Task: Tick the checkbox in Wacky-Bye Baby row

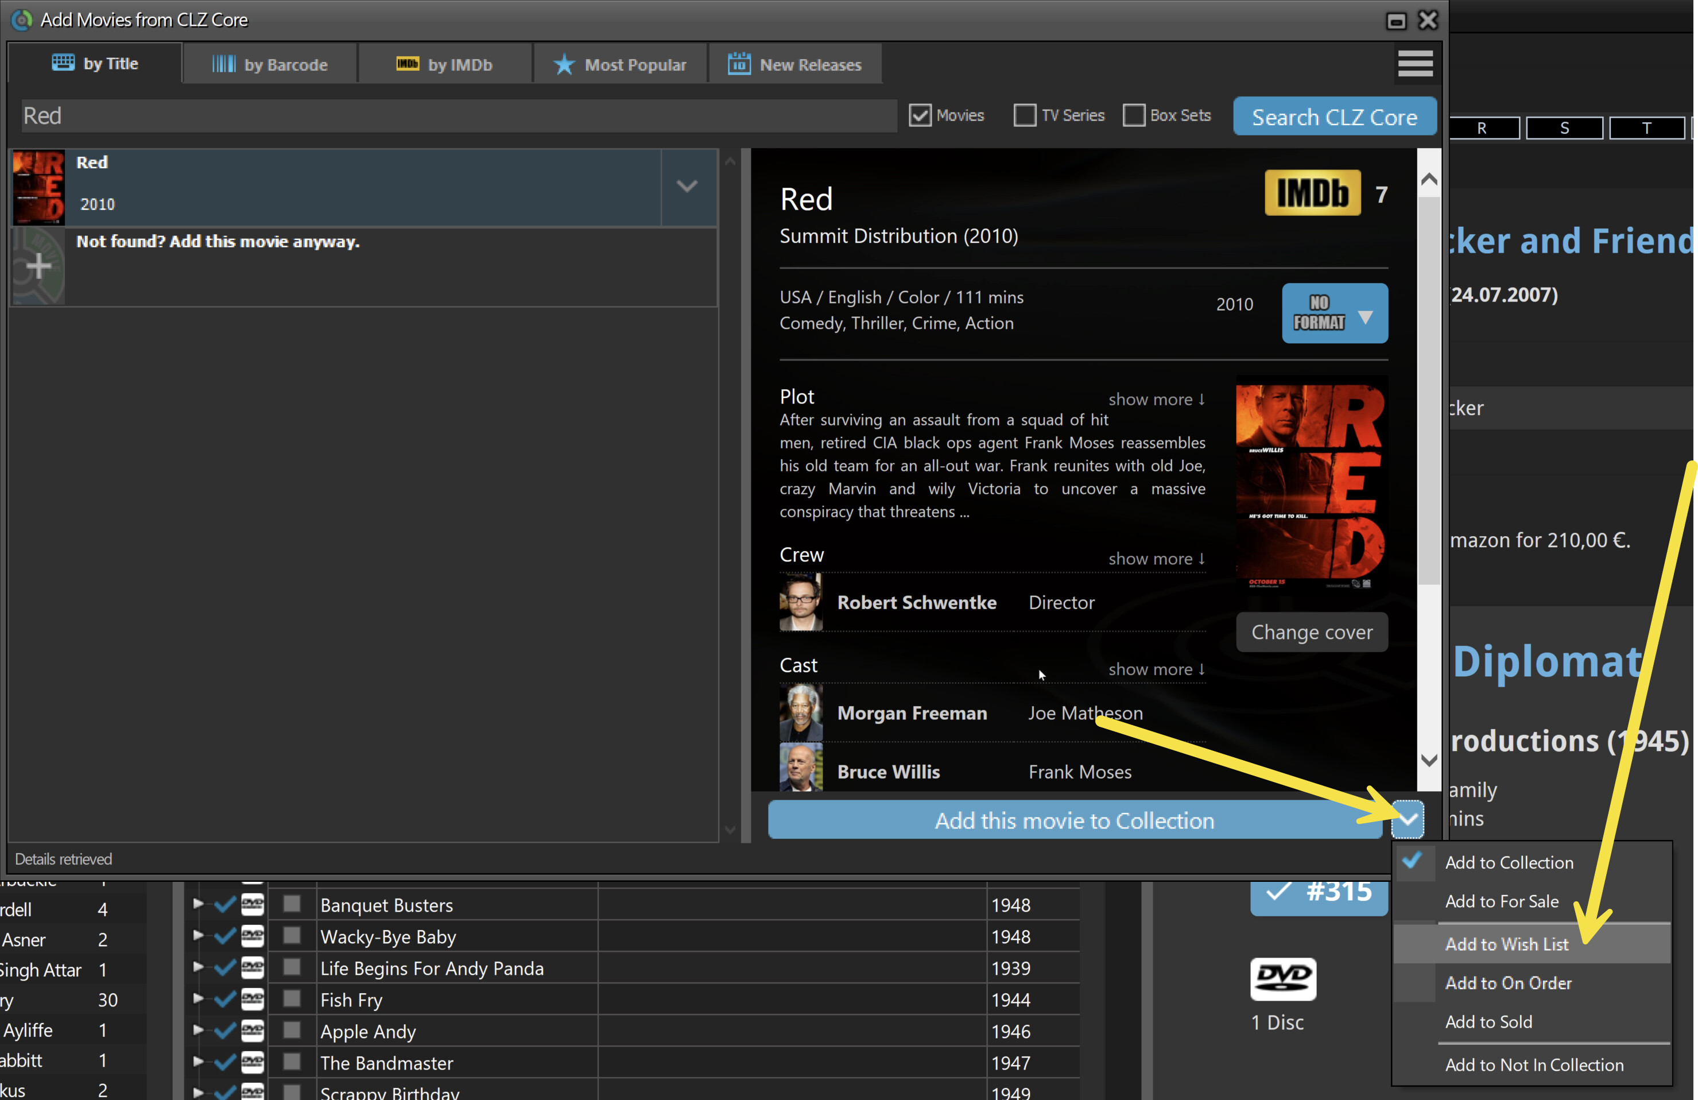Action: point(292,935)
